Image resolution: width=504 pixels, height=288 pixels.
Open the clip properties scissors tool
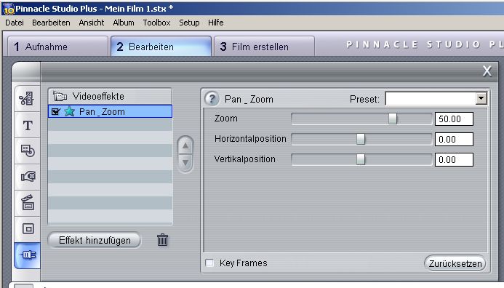coord(27,99)
